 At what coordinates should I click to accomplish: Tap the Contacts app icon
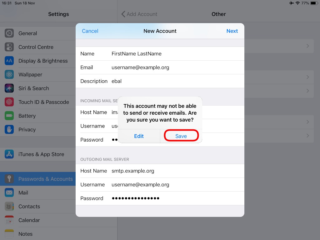coord(9,206)
